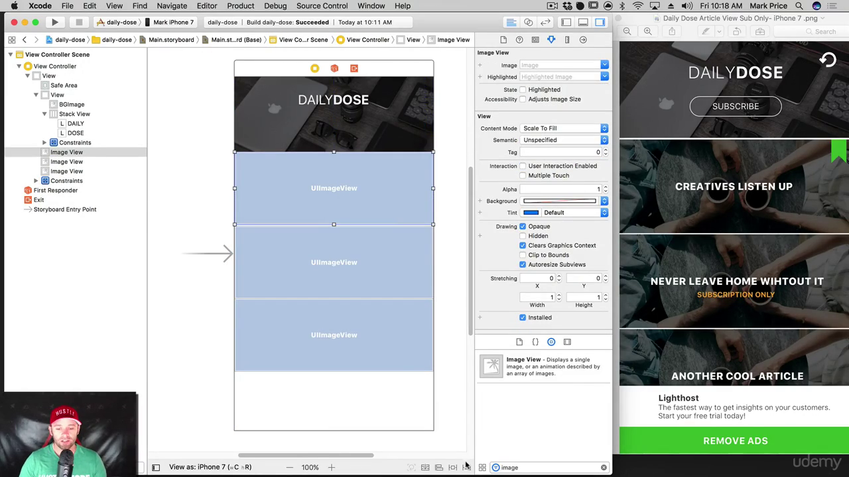
Task: Zoom in within Preview window
Action: click(647, 32)
